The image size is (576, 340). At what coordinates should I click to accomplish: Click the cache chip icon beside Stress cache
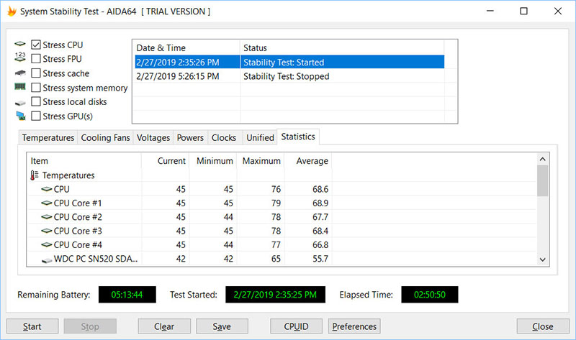coord(20,73)
